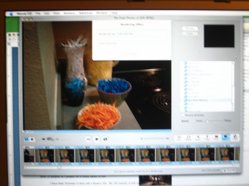Cancel the Rendering Effect dialog
The width and height of the screenshot is (249, 186).
[132, 53]
